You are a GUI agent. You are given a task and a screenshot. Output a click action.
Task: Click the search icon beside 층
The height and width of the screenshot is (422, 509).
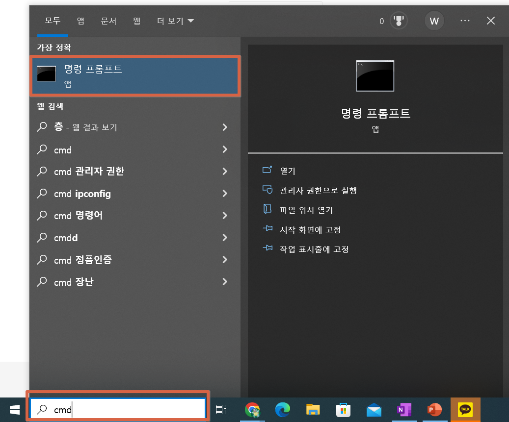42,127
